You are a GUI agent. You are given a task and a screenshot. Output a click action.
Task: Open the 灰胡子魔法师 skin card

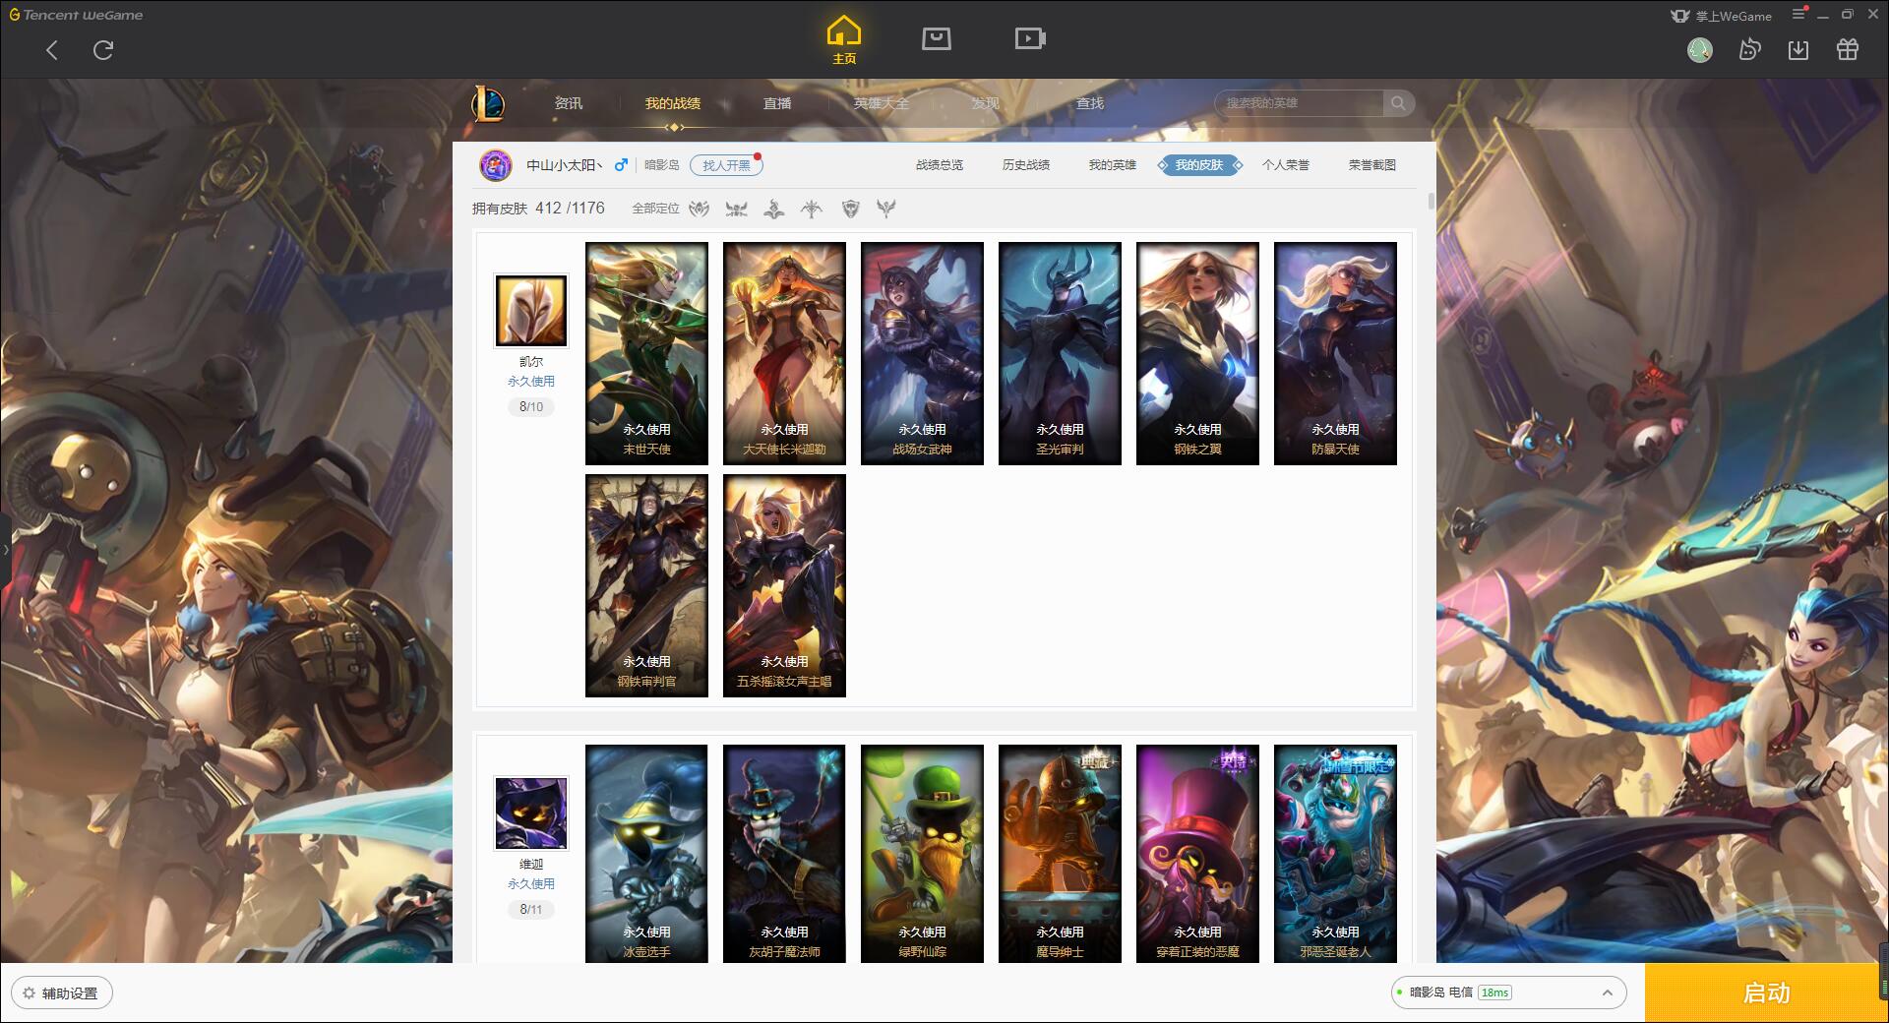point(784,853)
